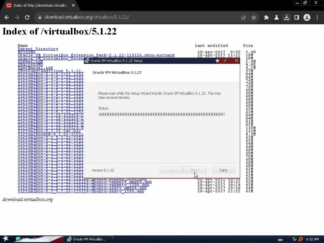Image resolution: width=324 pixels, height=243 pixels.
Task: Close the Oracle VM VirtualBox Setup dialog
Action: (x=236, y=61)
